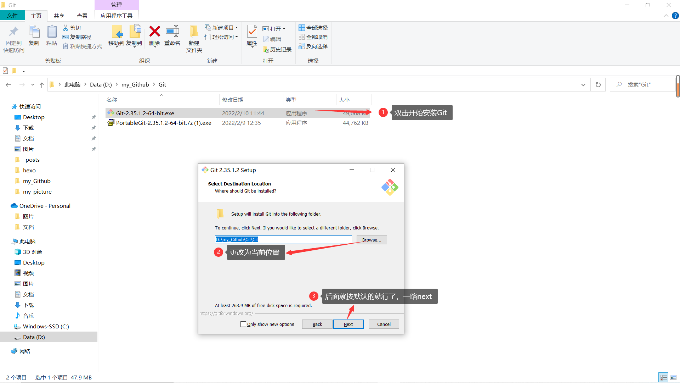Select hexo folder in quick access
The height and width of the screenshot is (383, 680).
[29, 170]
